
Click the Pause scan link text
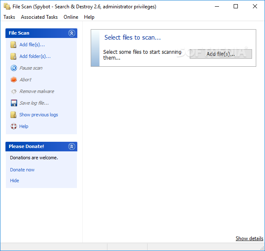pos(31,68)
